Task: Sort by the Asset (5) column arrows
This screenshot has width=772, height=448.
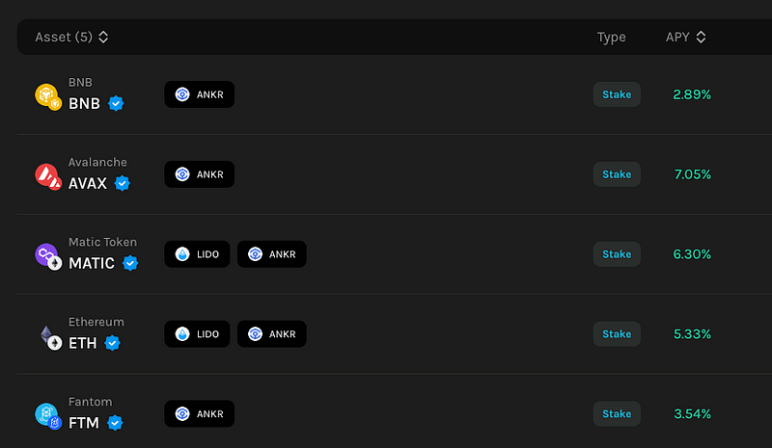Action: pos(103,37)
